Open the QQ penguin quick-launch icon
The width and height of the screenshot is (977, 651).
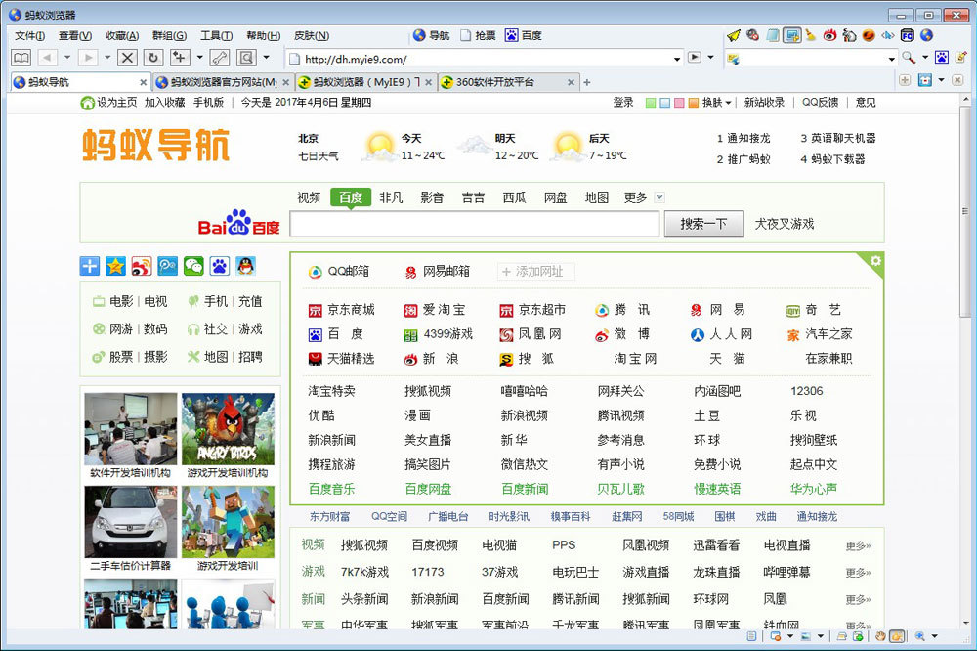click(244, 264)
